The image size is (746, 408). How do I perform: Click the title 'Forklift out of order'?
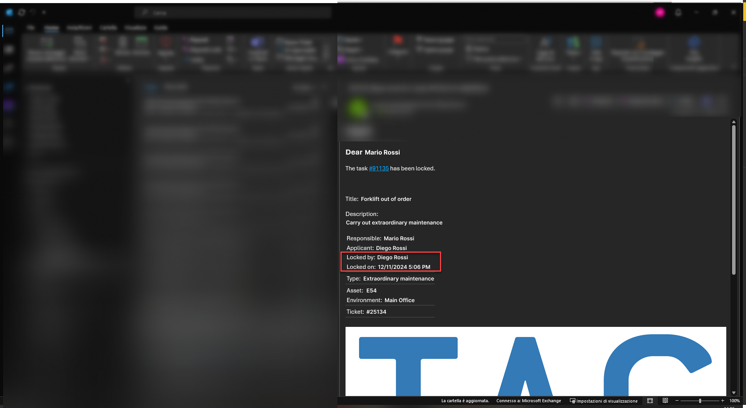click(x=386, y=199)
